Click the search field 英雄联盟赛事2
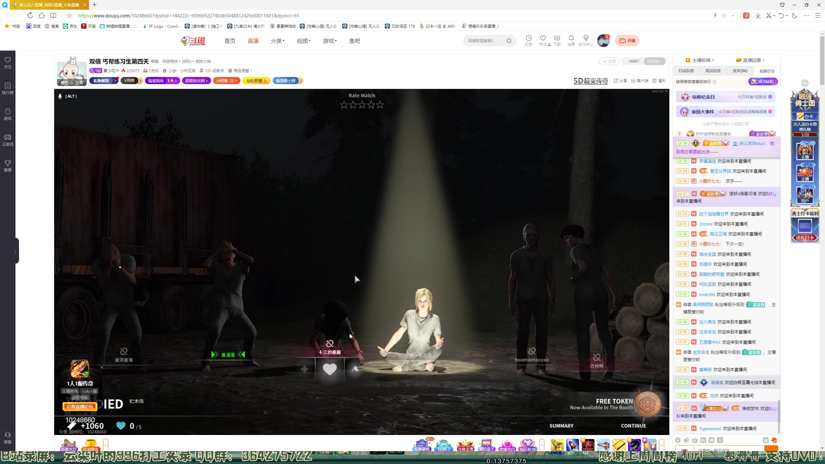This screenshot has width=825, height=464. click(485, 41)
